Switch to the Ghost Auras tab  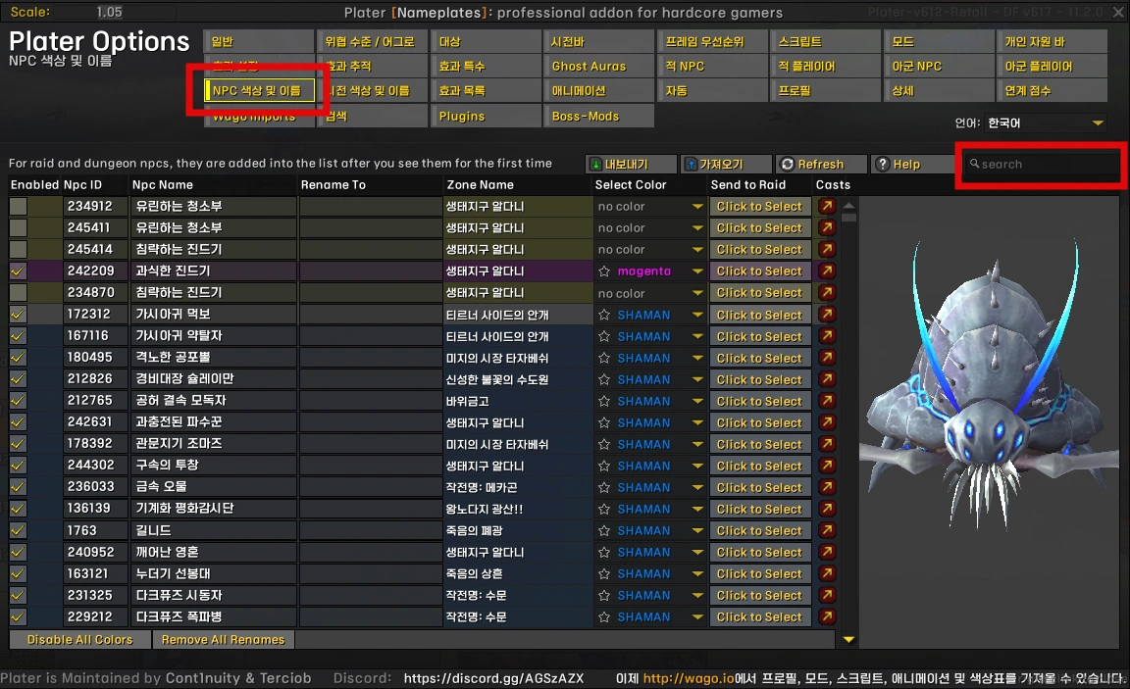click(x=598, y=67)
